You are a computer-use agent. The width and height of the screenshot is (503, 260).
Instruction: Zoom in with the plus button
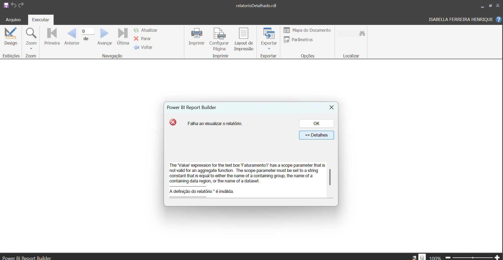click(x=497, y=258)
